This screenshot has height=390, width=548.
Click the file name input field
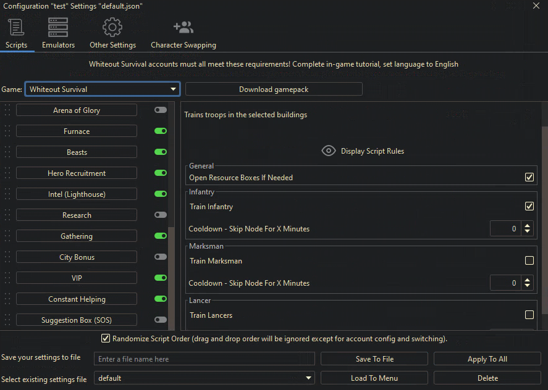204,359
